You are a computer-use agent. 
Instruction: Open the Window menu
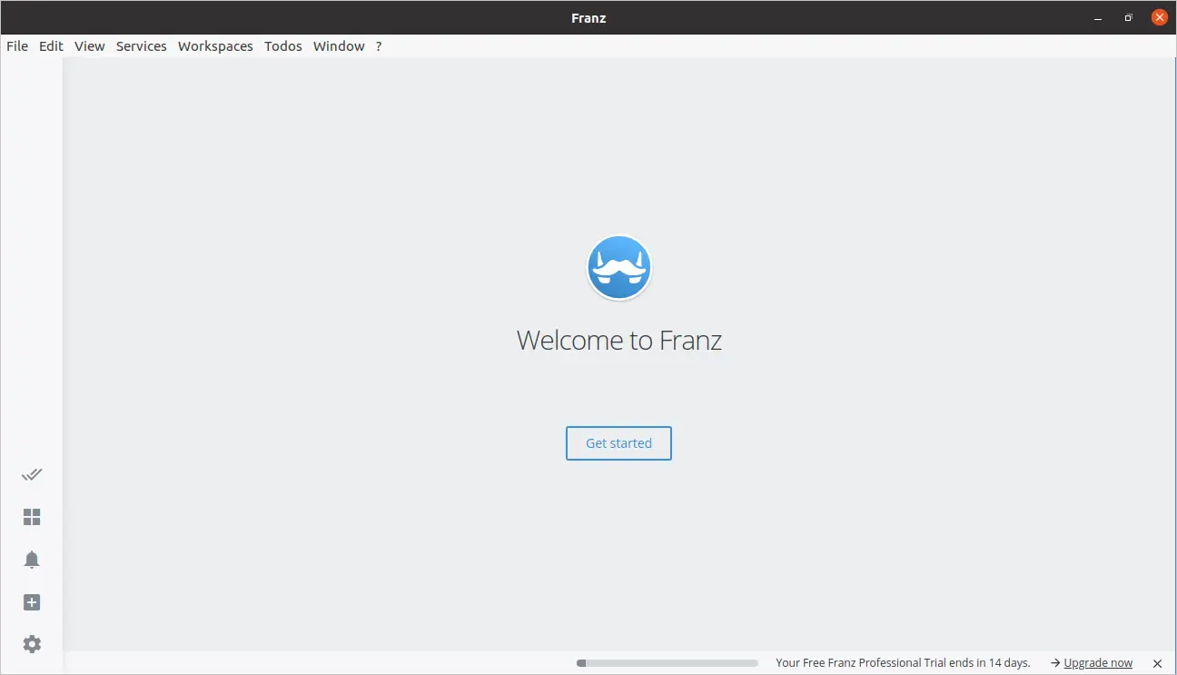(x=339, y=46)
